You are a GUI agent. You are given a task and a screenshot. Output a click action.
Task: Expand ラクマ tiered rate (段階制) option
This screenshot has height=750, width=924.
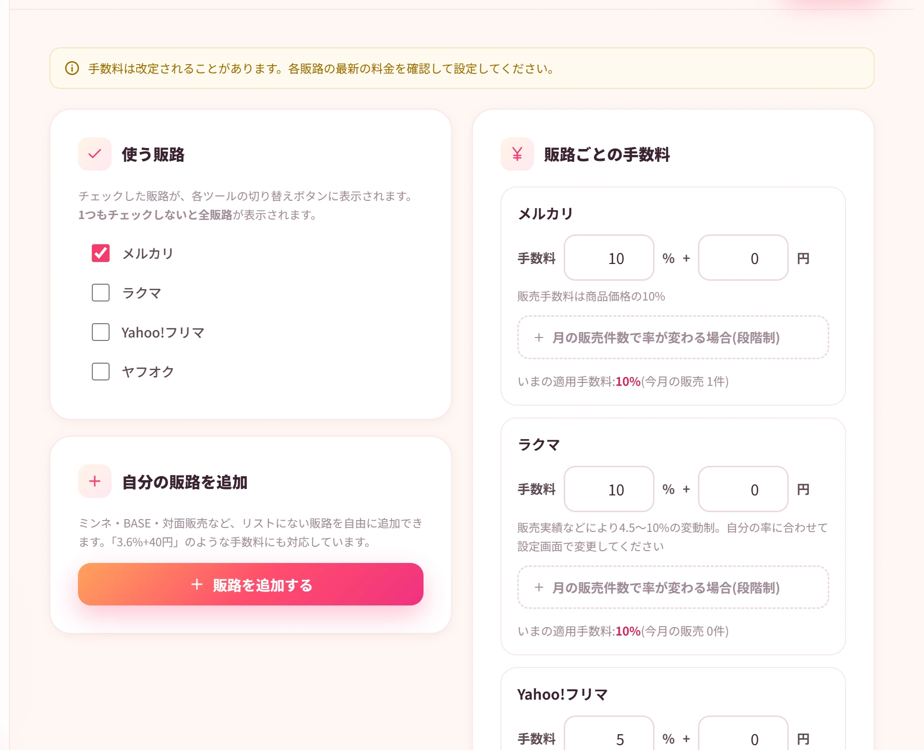click(673, 587)
